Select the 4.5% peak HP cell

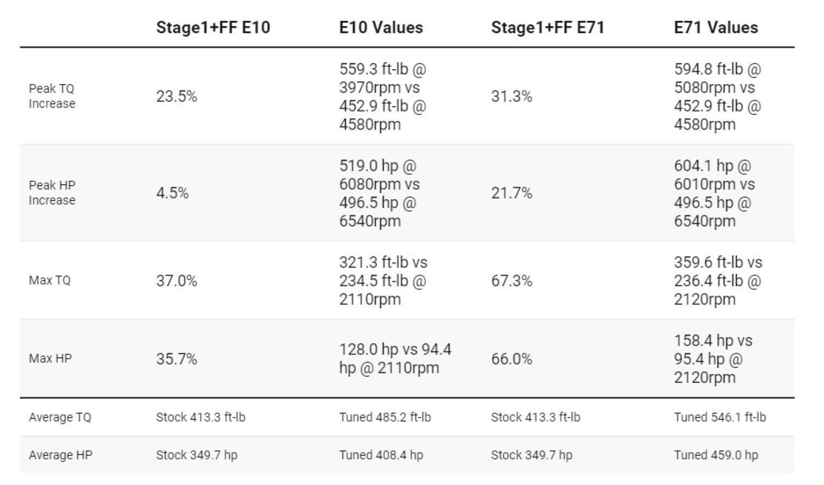tap(172, 193)
